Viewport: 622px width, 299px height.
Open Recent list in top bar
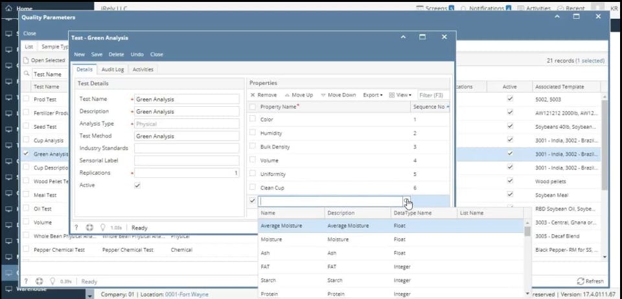pyautogui.click(x=571, y=8)
